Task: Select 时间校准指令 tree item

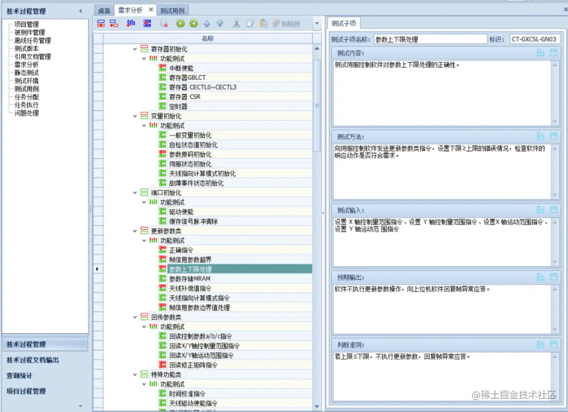Action: click(187, 394)
